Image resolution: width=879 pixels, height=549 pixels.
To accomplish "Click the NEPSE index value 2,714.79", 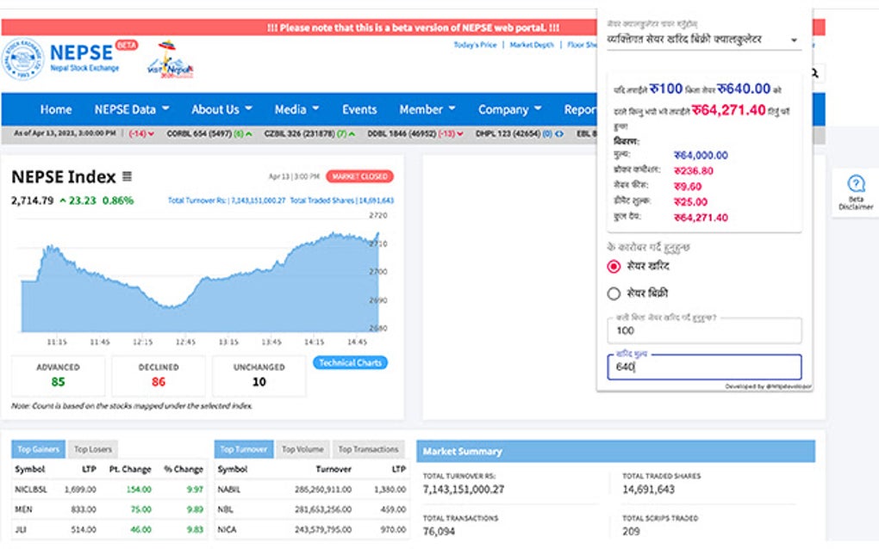I will (x=33, y=200).
